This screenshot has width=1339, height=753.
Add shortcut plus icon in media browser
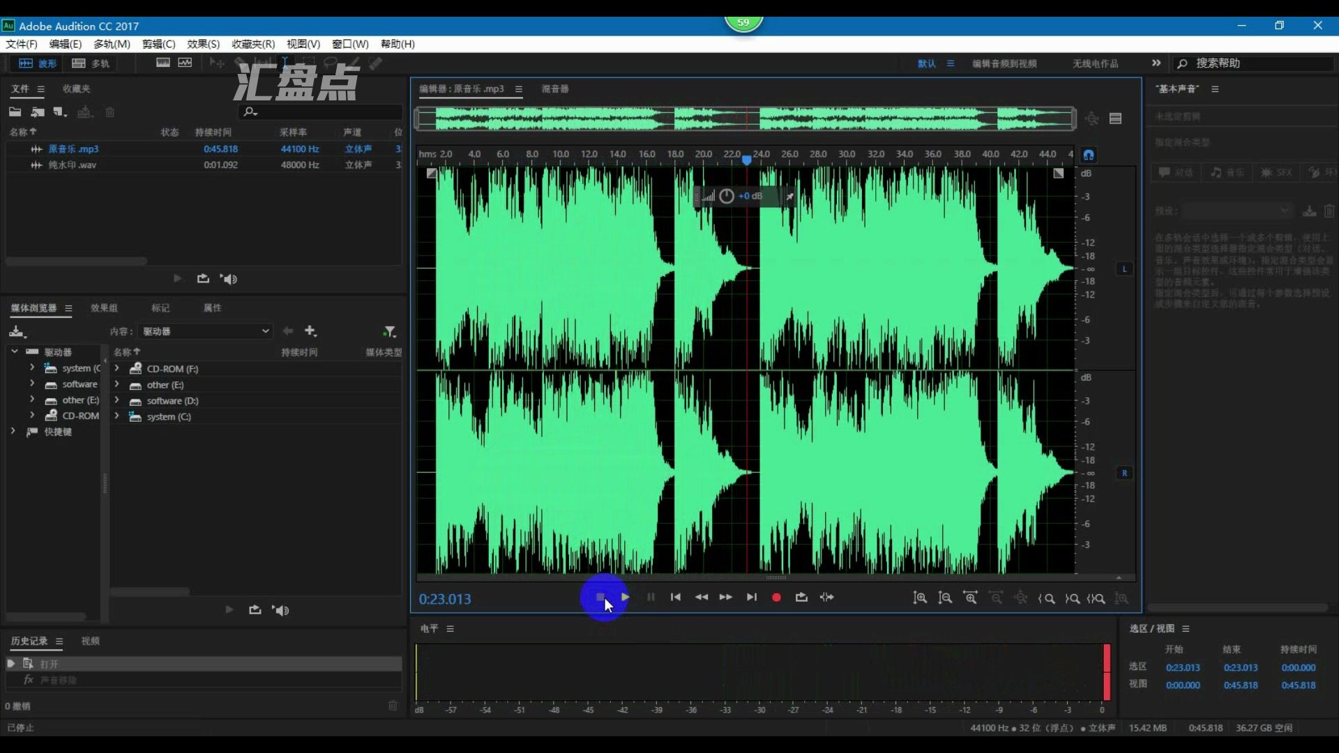311,331
